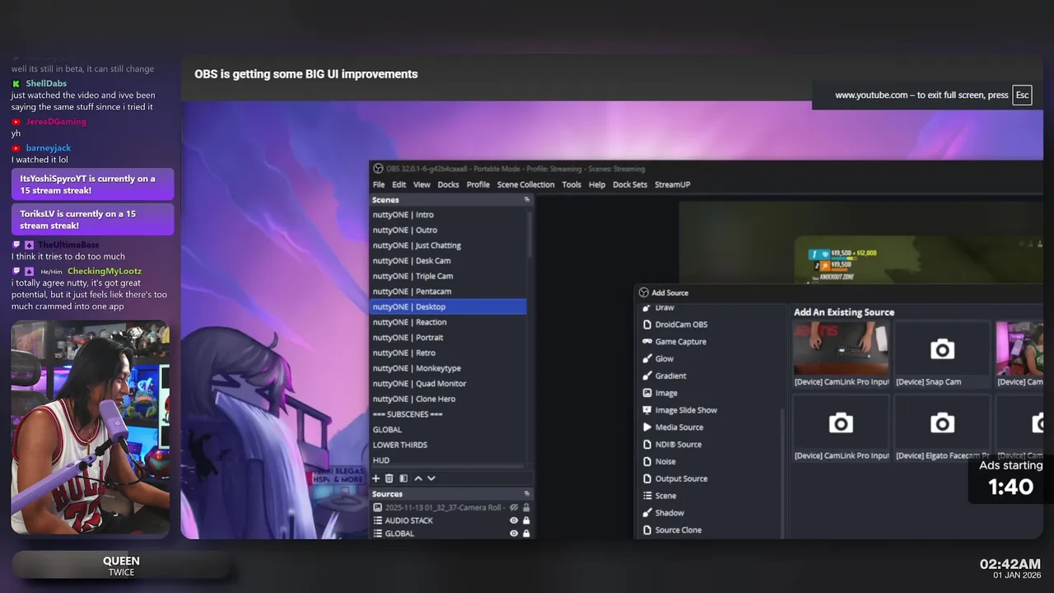Click the Sources dock pop-out icon
1054x593 pixels.
[527, 494]
